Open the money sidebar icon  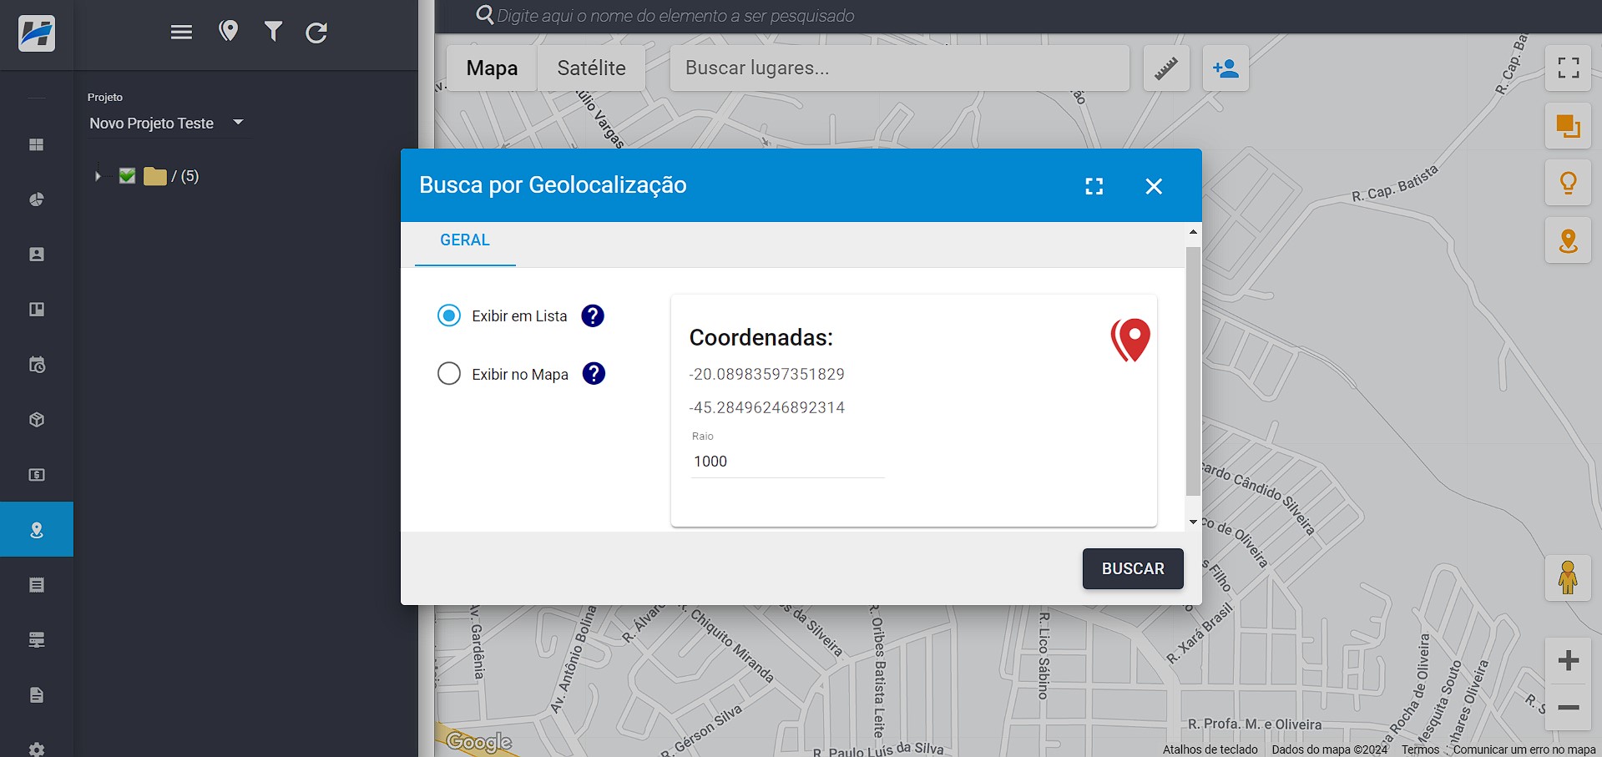[x=37, y=475]
